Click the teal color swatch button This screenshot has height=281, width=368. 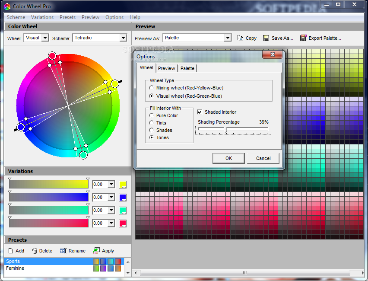coord(123,210)
